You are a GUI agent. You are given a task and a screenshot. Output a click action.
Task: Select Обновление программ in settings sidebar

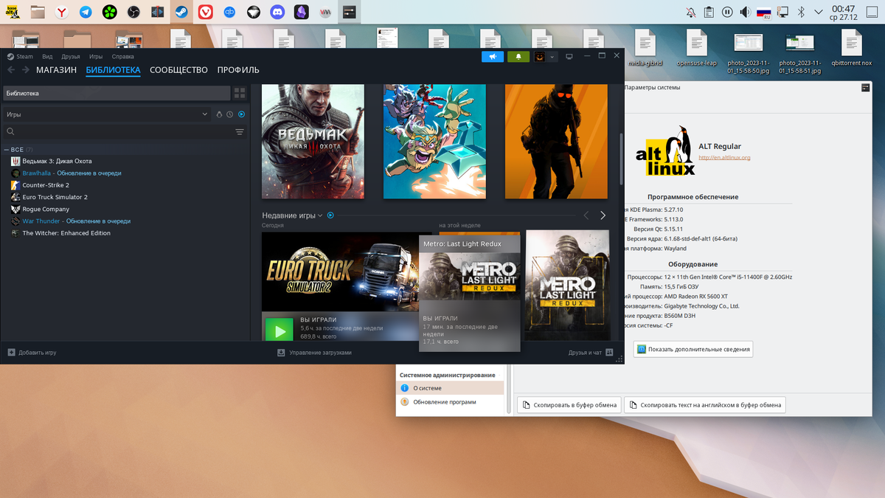[451, 402]
